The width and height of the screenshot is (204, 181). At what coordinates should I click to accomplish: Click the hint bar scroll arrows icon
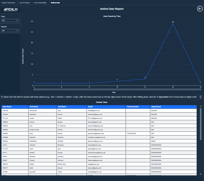point(200,97)
